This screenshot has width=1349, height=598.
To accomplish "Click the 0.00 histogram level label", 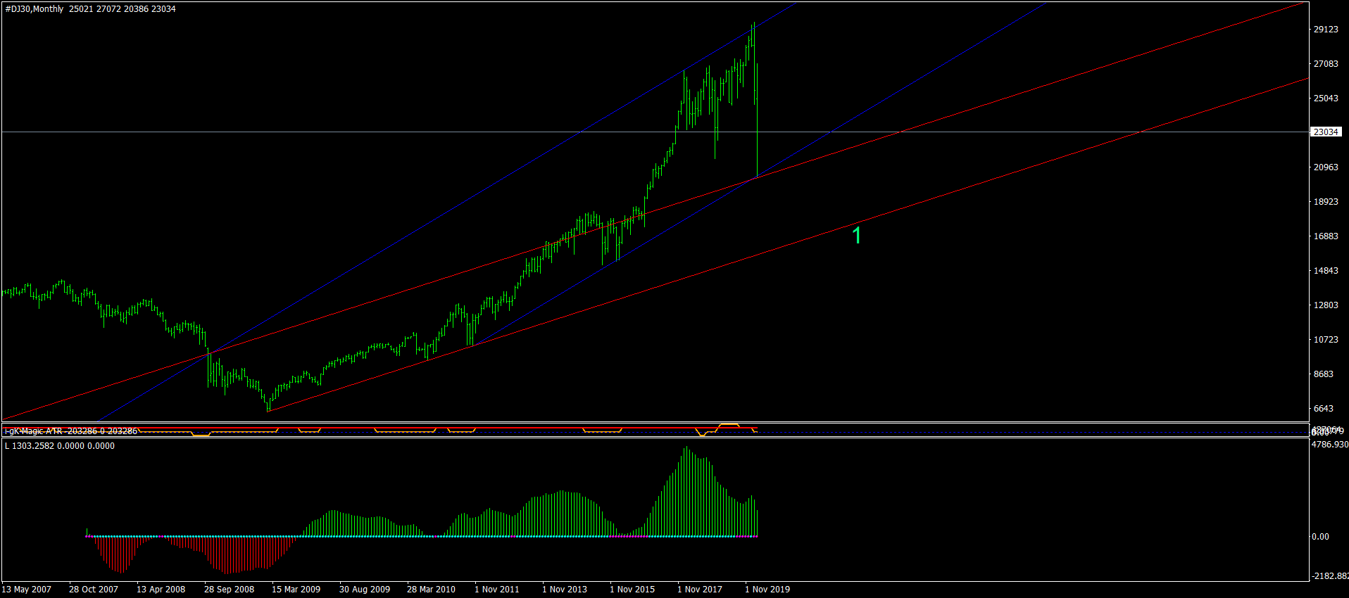I will click(1320, 537).
